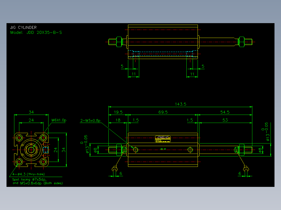
Task: Select the 54.5 dimension text
Action: (x=225, y=112)
